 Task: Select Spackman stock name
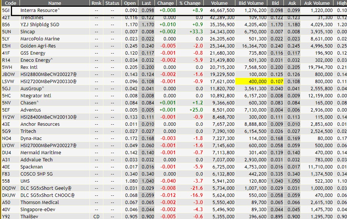32,167
